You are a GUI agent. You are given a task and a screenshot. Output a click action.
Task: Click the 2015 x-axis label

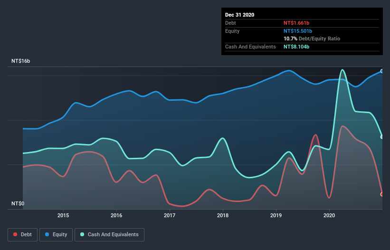coord(63,215)
